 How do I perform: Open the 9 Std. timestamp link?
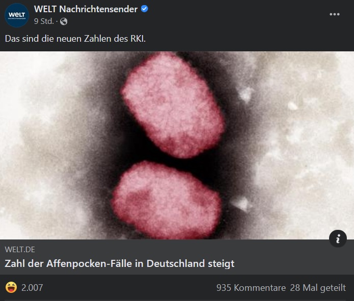click(44, 21)
